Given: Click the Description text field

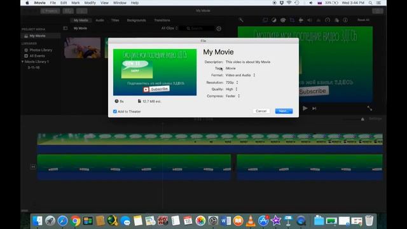Looking at the screenshot, I should [248, 62].
